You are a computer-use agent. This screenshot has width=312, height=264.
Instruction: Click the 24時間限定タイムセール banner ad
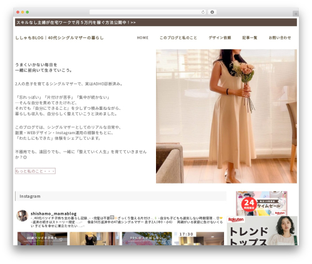click(x=261, y=203)
